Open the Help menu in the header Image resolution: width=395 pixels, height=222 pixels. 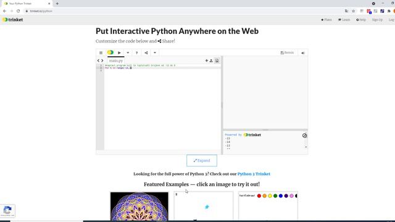pos(361,20)
